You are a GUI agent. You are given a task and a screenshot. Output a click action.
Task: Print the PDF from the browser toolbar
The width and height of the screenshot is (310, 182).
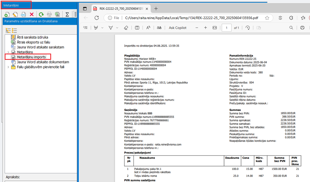(x=302, y=28)
